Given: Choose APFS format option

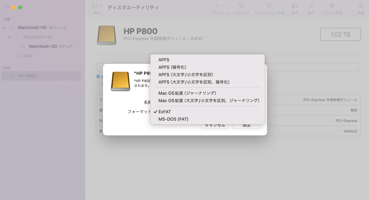Looking at the screenshot, I should [x=208, y=60].
